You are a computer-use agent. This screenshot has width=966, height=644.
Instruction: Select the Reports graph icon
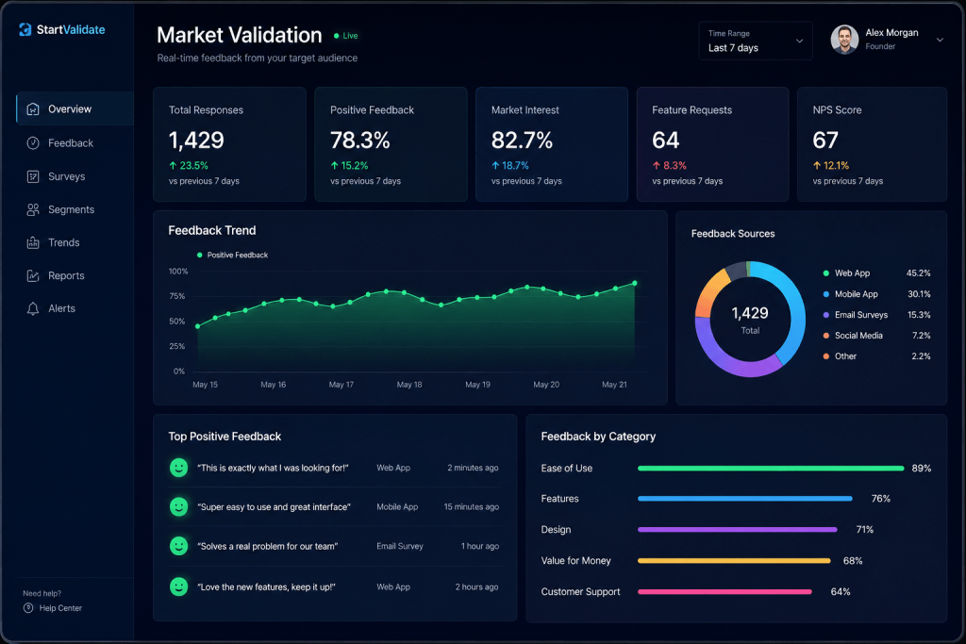tap(33, 276)
